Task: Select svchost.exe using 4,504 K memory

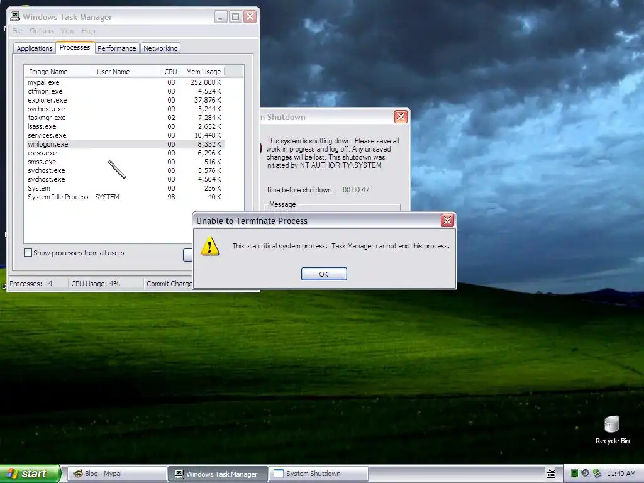Action: point(125,179)
